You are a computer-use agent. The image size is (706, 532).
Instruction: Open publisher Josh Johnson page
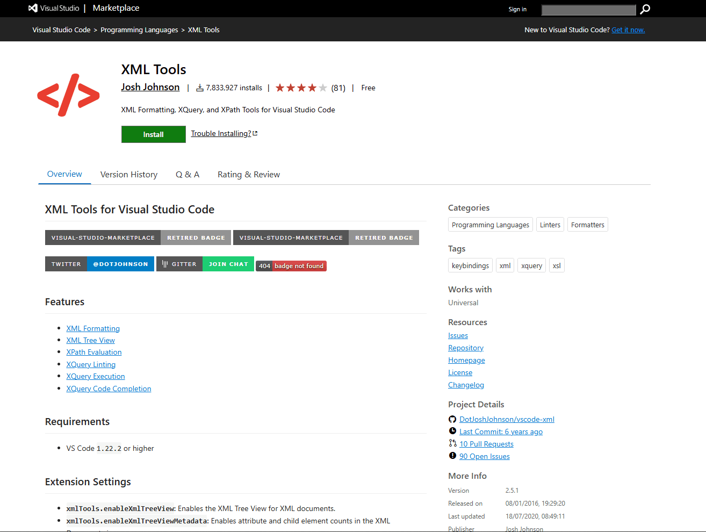(150, 87)
